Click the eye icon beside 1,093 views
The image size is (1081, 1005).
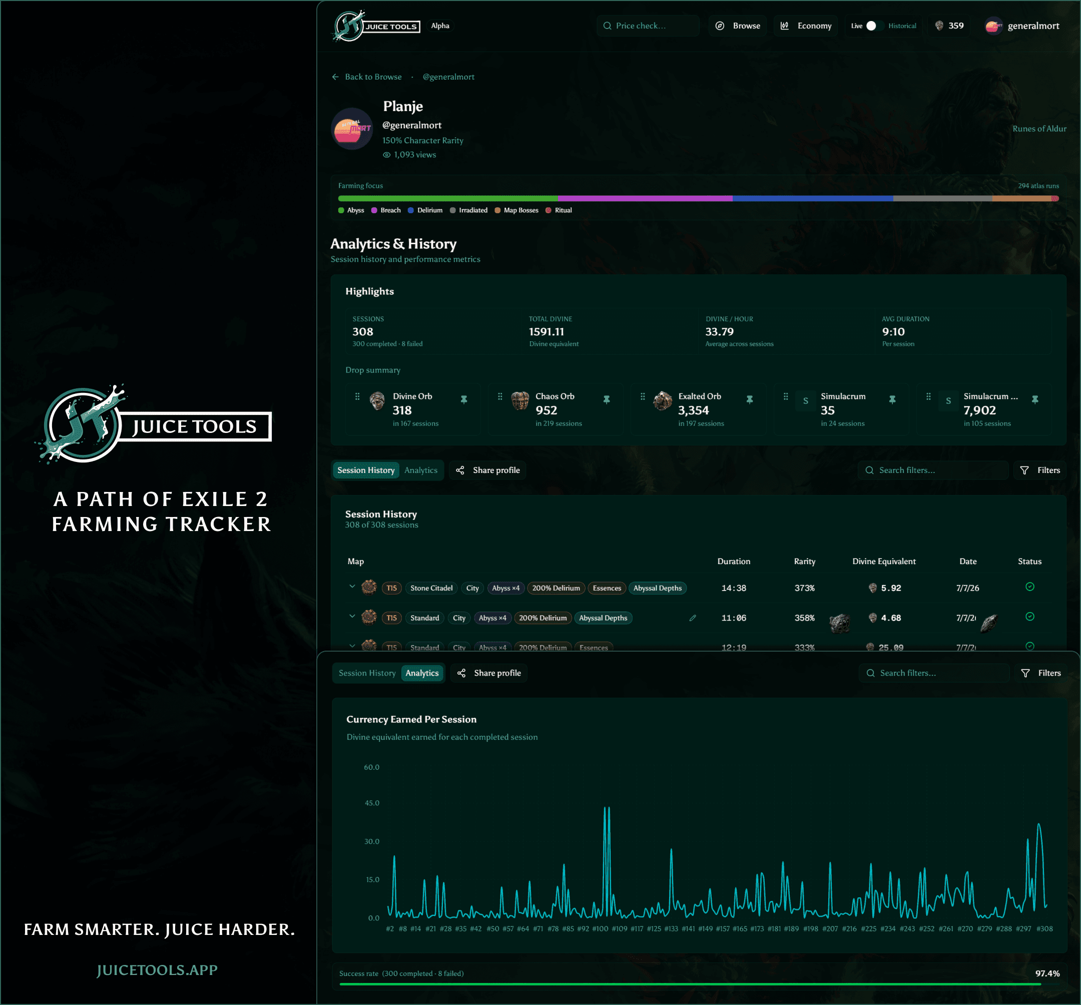tap(387, 155)
